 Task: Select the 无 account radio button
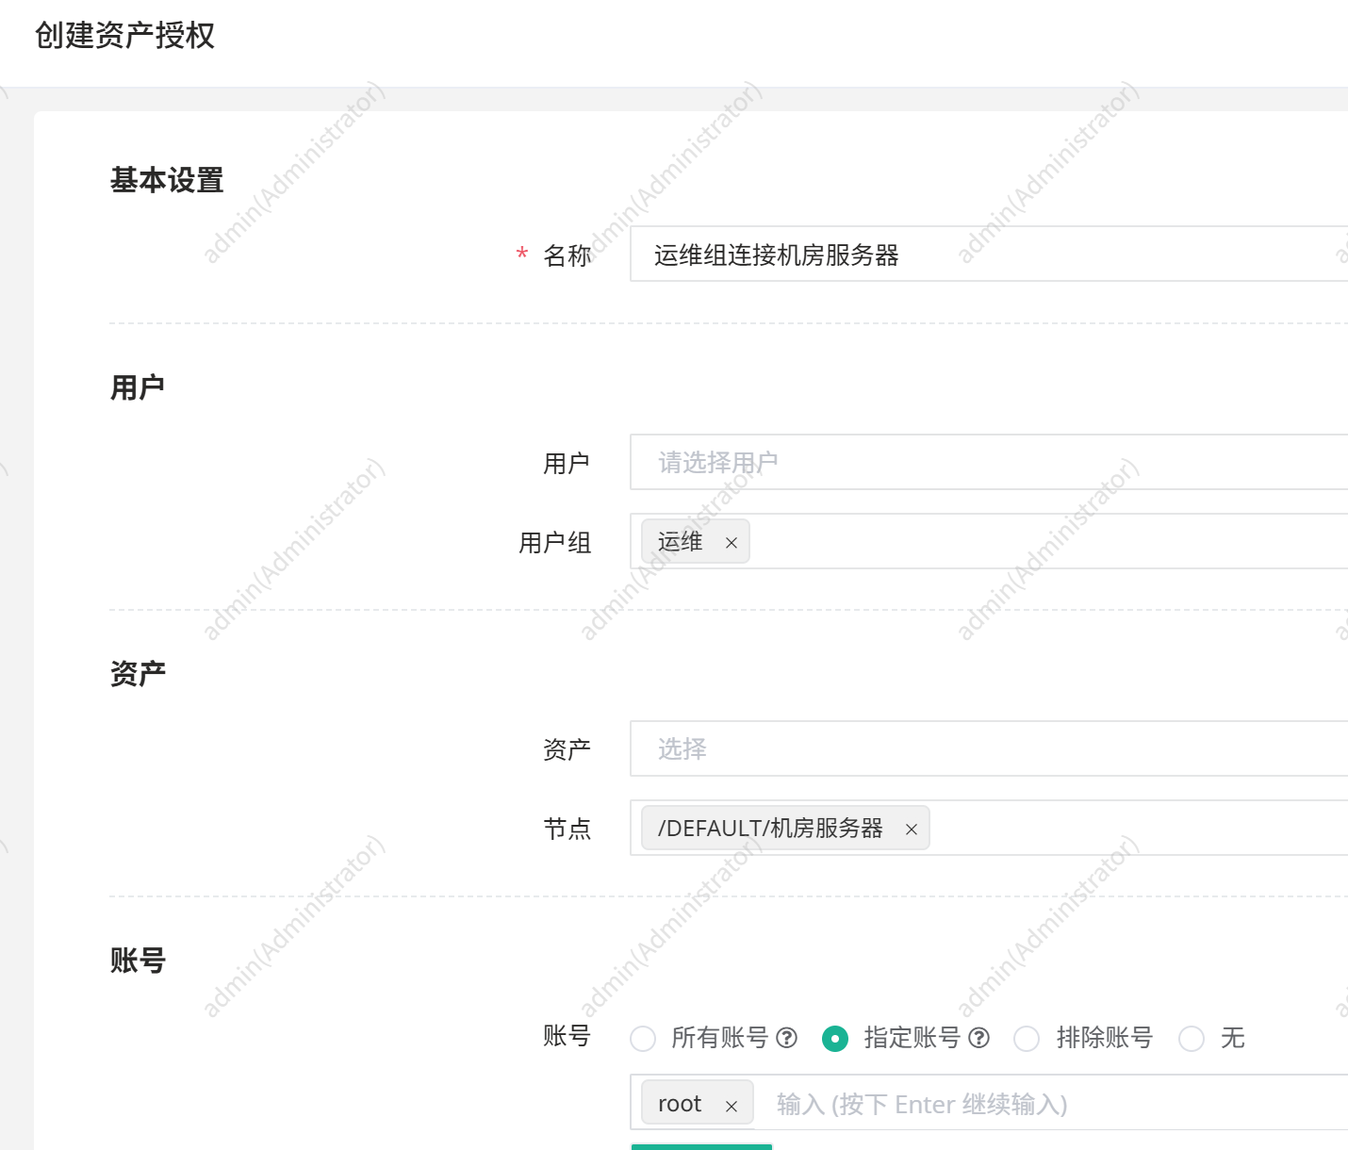point(1192,1039)
